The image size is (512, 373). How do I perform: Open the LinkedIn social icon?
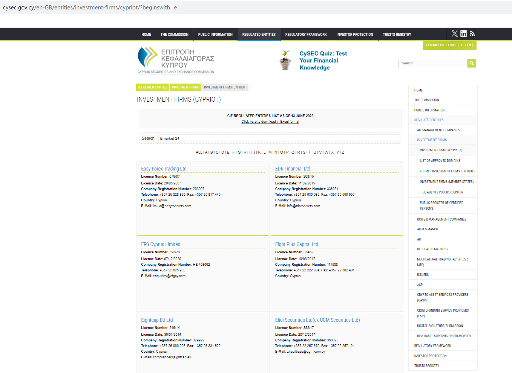[463, 34]
